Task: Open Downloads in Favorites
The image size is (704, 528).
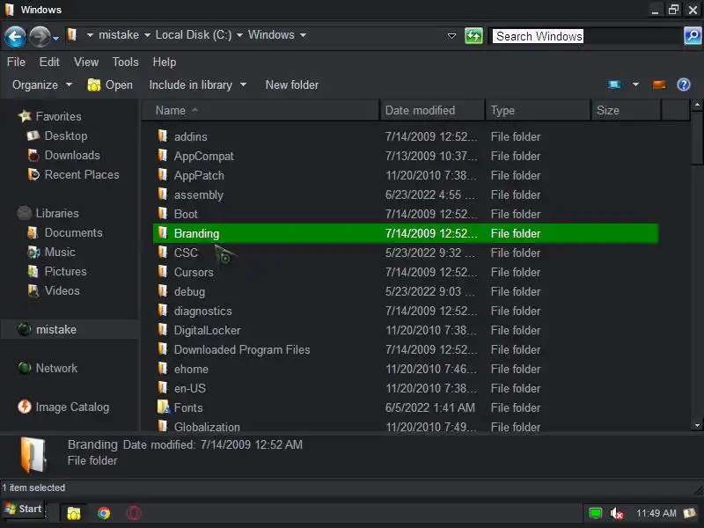Action: click(x=72, y=155)
